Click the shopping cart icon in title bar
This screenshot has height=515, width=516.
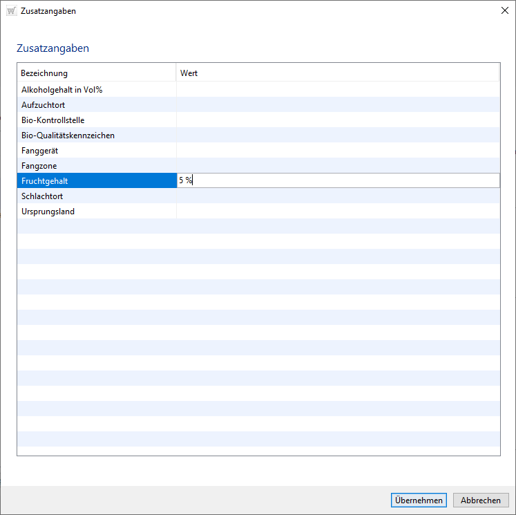[11, 11]
